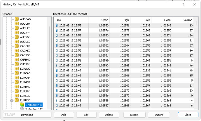The width and height of the screenshot is (201, 121).
Task: Click the CADSGD symbol icon
Action: (x=17, y=55)
